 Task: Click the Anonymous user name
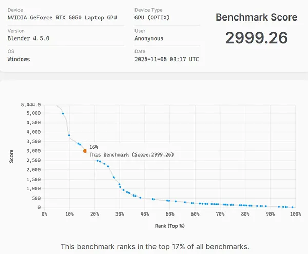(149, 38)
